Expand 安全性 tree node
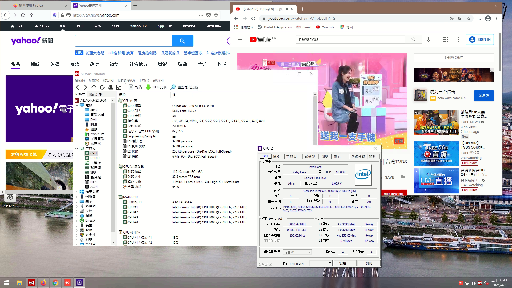The image size is (512, 288). [77, 235]
